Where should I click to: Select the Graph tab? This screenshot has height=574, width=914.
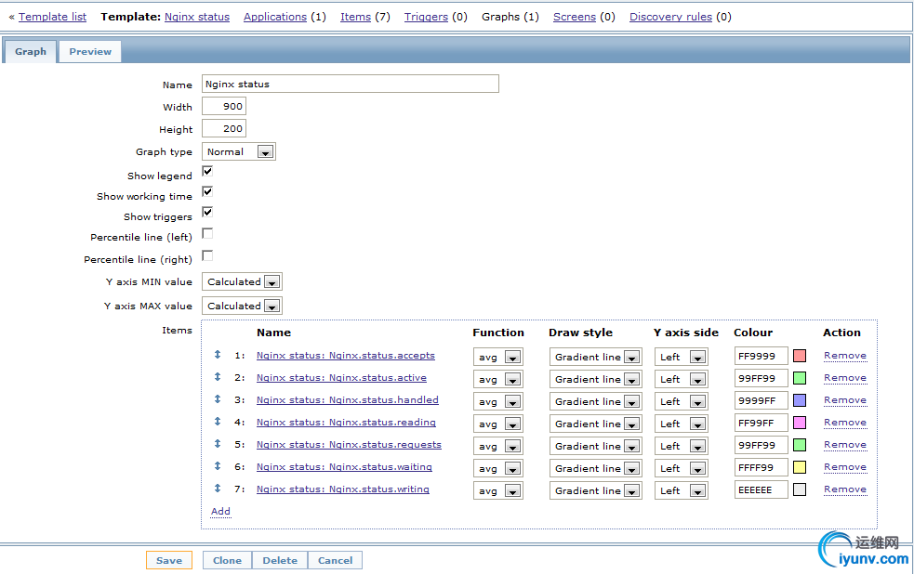coord(31,51)
